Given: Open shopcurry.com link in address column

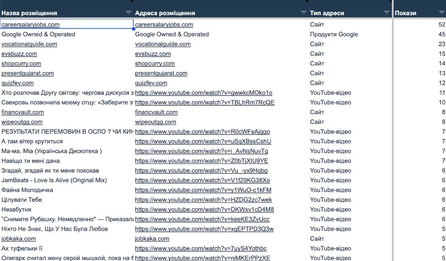Looking at the screenshot, I should click(155, 63).
